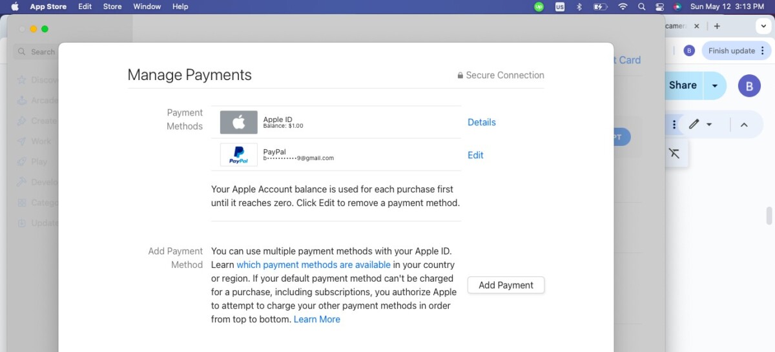Close the browser tab with the X
This screenshot has width=775, height=352.
point(696,26)
